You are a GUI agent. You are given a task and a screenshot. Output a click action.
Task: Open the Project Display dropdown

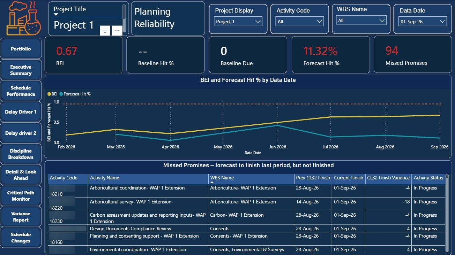tap(238, 22)
